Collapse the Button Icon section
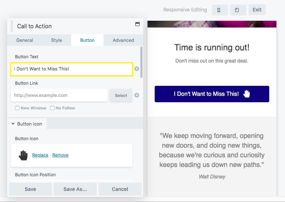Image resolution: width=285 pixels, height=202 pixels. point(27,124)
